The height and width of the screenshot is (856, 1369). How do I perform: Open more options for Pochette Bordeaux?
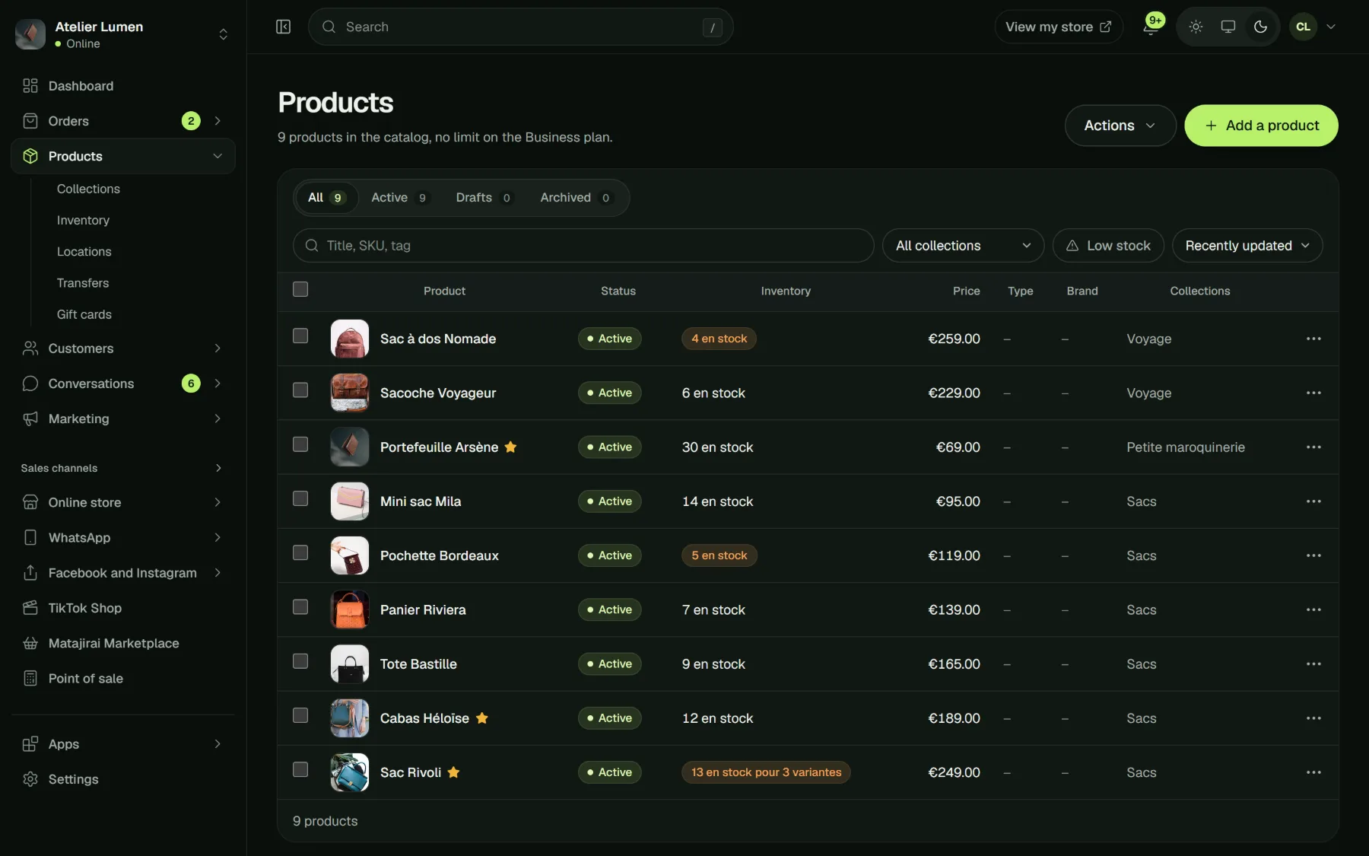(1313, 555)
